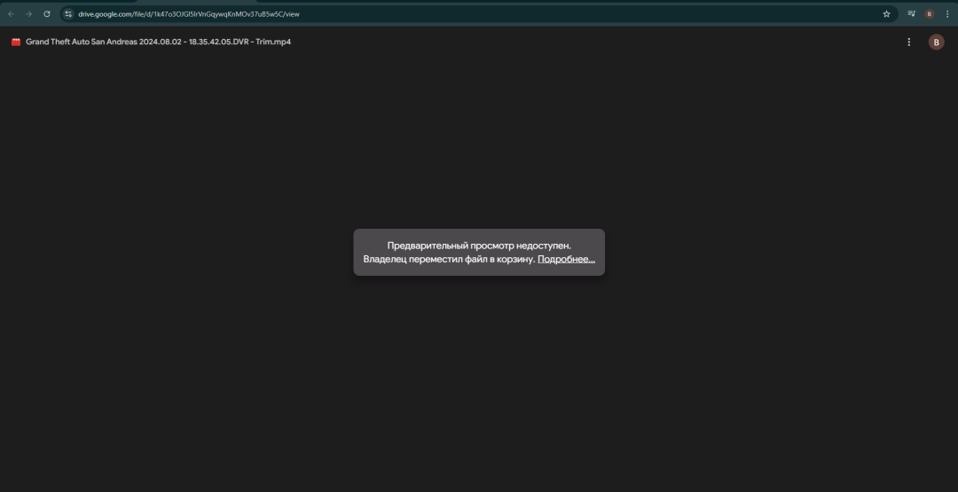The width and height of the screenshot is (958, 492).
Task: Open the browser media control icon
Action: 912,13
